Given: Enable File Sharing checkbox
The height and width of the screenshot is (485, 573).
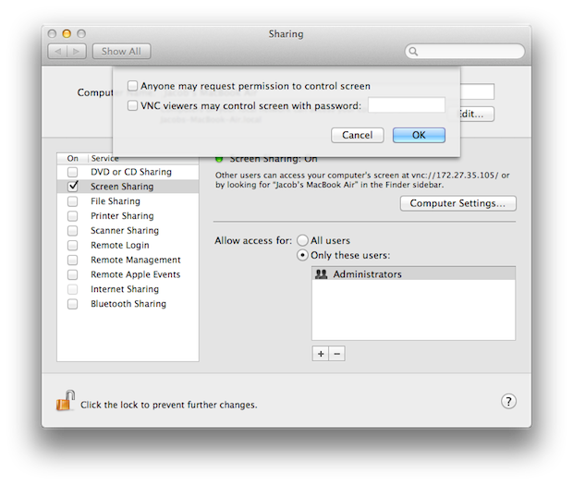Looking at the screenshot, I should [73, 201].
